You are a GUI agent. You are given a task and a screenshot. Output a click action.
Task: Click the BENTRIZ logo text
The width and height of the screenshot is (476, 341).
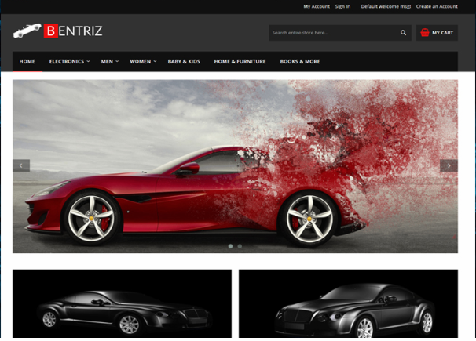[x=73, y=31]
